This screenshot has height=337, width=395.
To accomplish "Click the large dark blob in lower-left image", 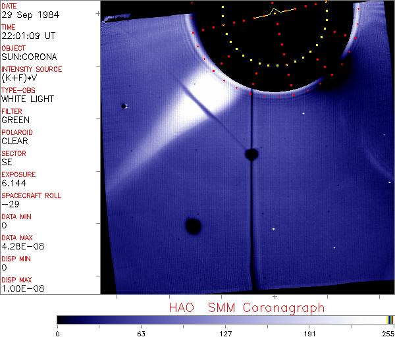I will tap(193, 226).
